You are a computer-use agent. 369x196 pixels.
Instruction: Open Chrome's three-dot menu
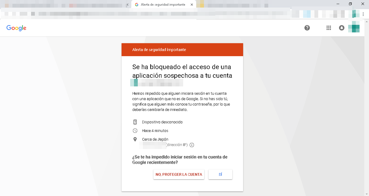[x=363, y=14]
